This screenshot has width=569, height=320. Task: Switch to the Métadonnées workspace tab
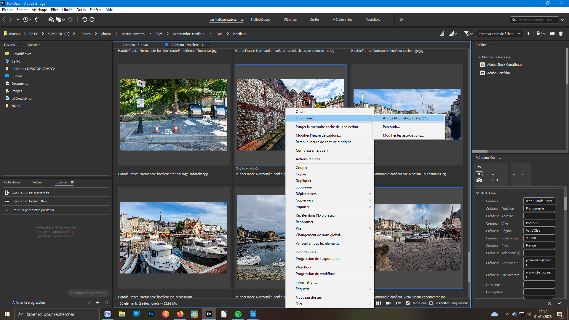(342, 20)
